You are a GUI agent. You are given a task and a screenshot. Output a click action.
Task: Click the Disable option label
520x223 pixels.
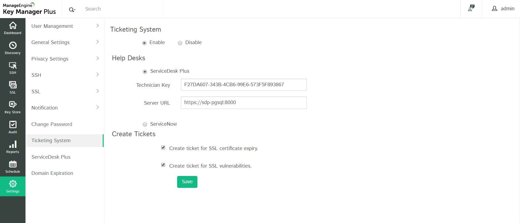click(x=193, y=42)
